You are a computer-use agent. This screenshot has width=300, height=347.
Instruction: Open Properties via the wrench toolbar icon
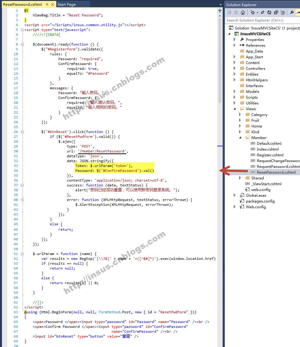[292, 13]
